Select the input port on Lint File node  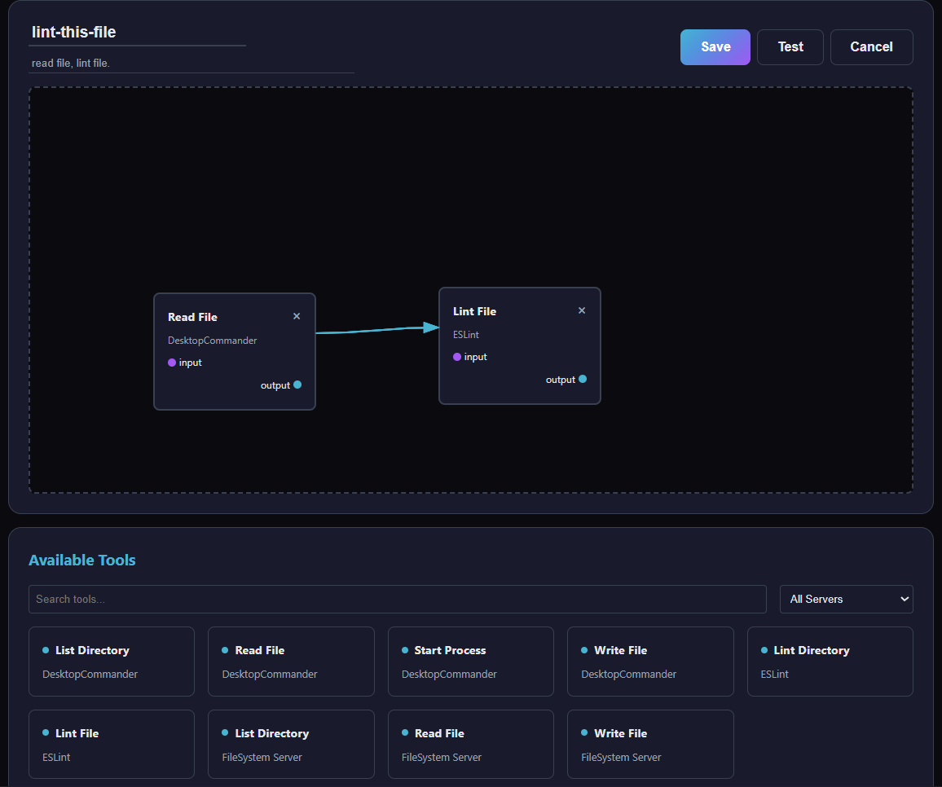click(457, 356)
